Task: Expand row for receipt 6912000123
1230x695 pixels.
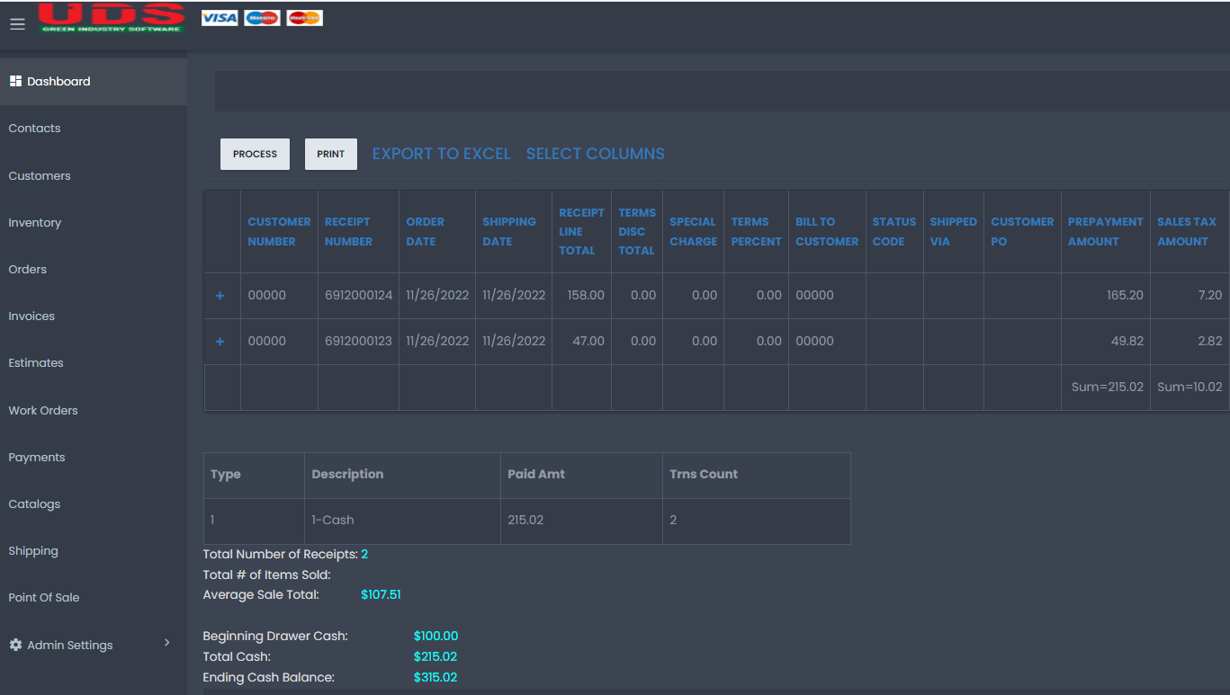Action: 220,342
